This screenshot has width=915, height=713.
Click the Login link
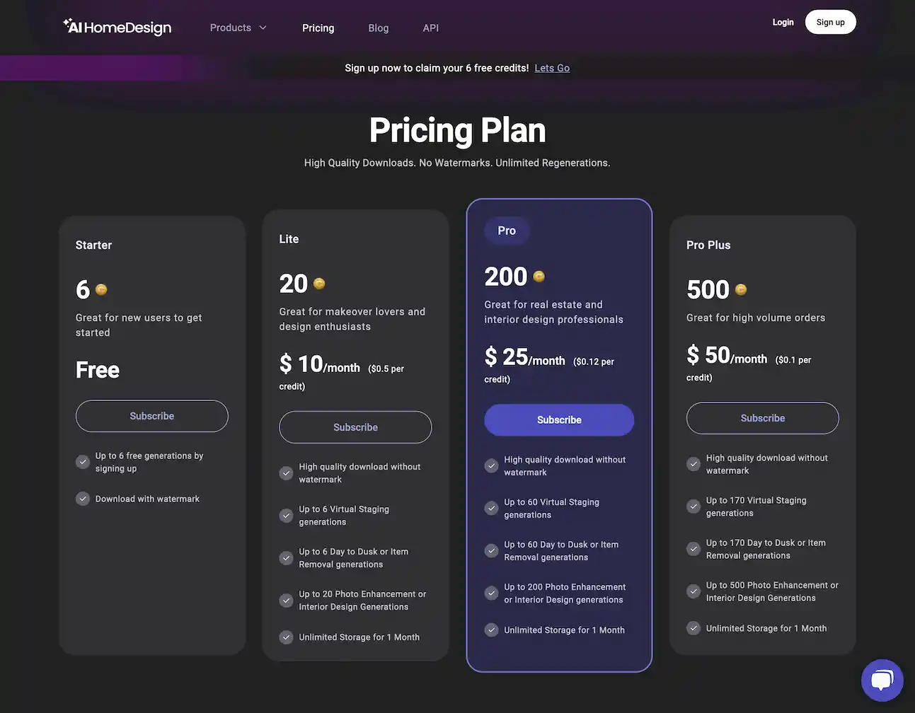coord(783,22)
